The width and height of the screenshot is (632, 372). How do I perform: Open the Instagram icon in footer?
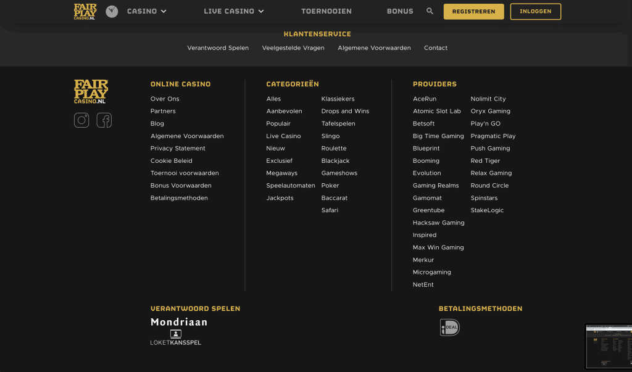click(x=81, y=120)
